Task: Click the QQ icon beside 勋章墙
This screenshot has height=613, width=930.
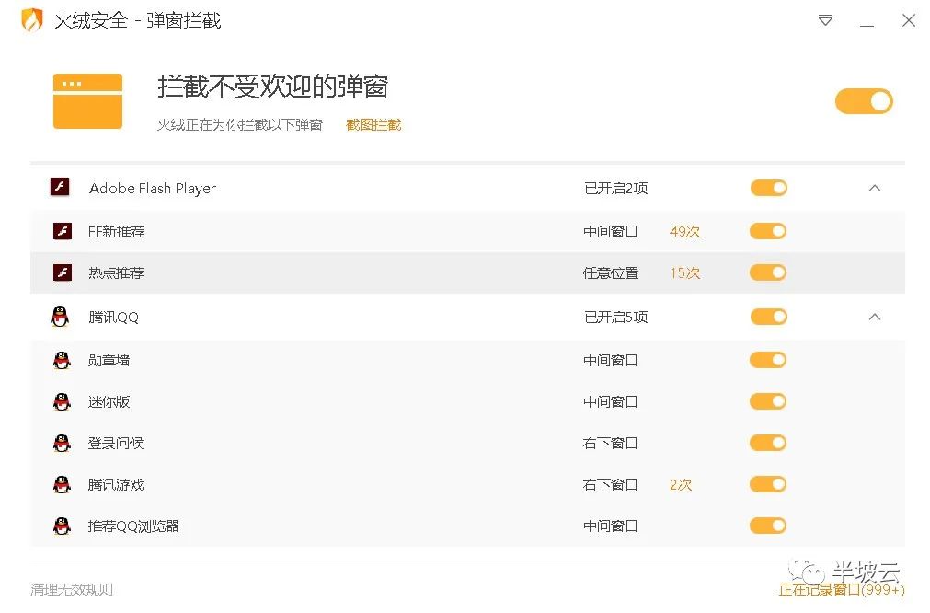Action: (x=62, y=360)
